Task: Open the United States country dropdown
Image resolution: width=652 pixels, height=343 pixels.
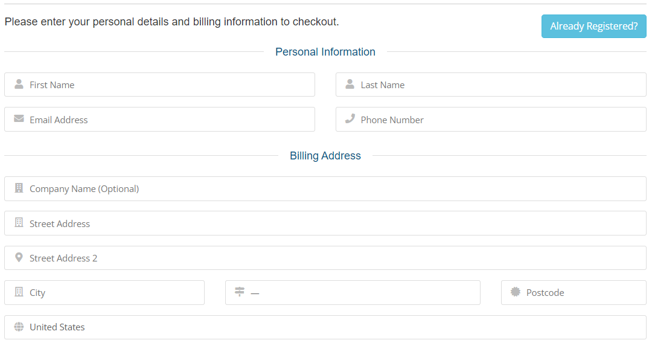Action: 325,327
